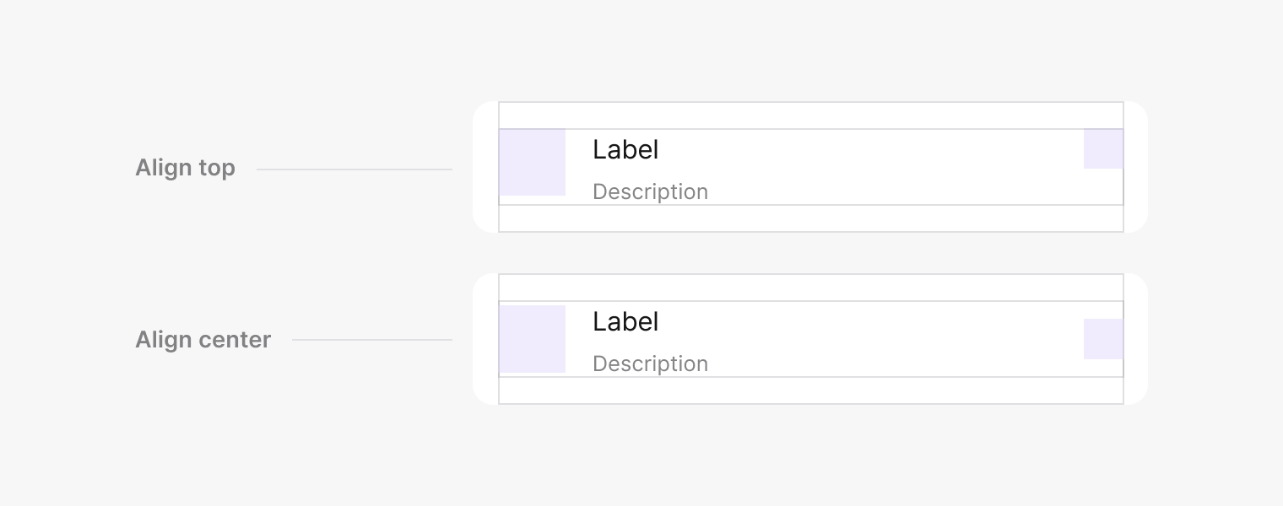Click the small trailing purple placeholder in top-aligned row
The image size is (1283, 506).
1103,149
